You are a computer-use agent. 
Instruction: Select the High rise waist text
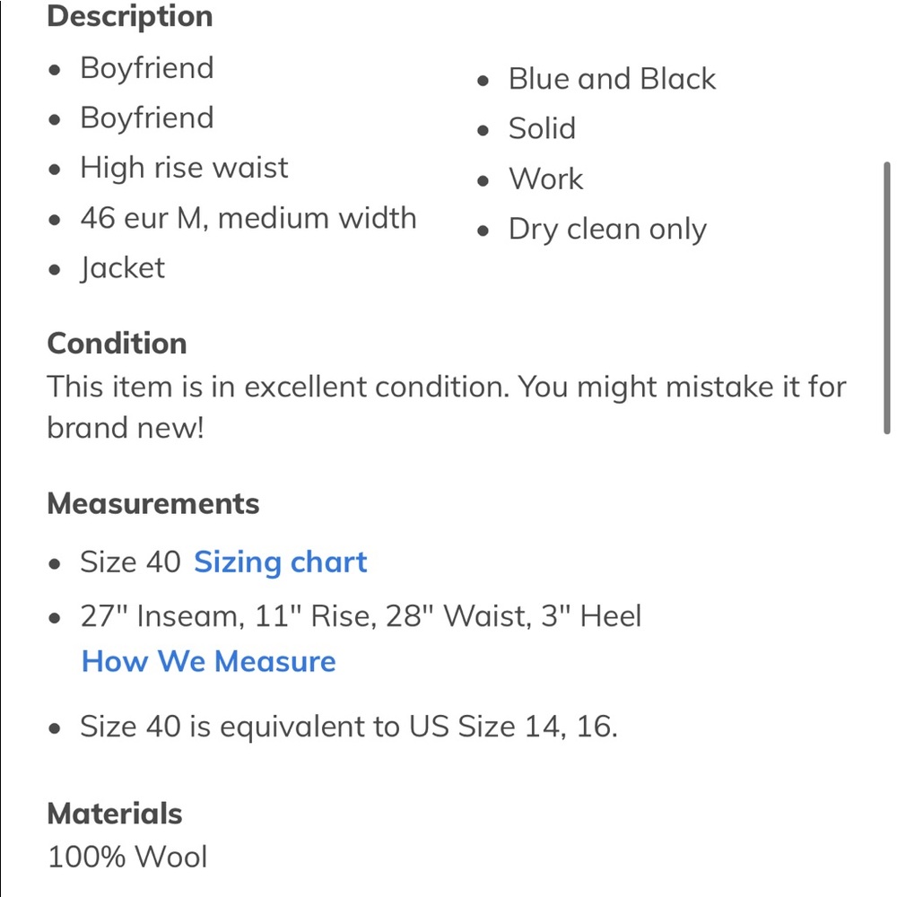pos(184,169)
